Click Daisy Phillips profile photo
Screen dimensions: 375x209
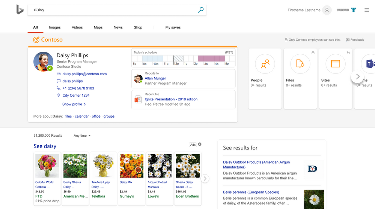pos(43,61)
